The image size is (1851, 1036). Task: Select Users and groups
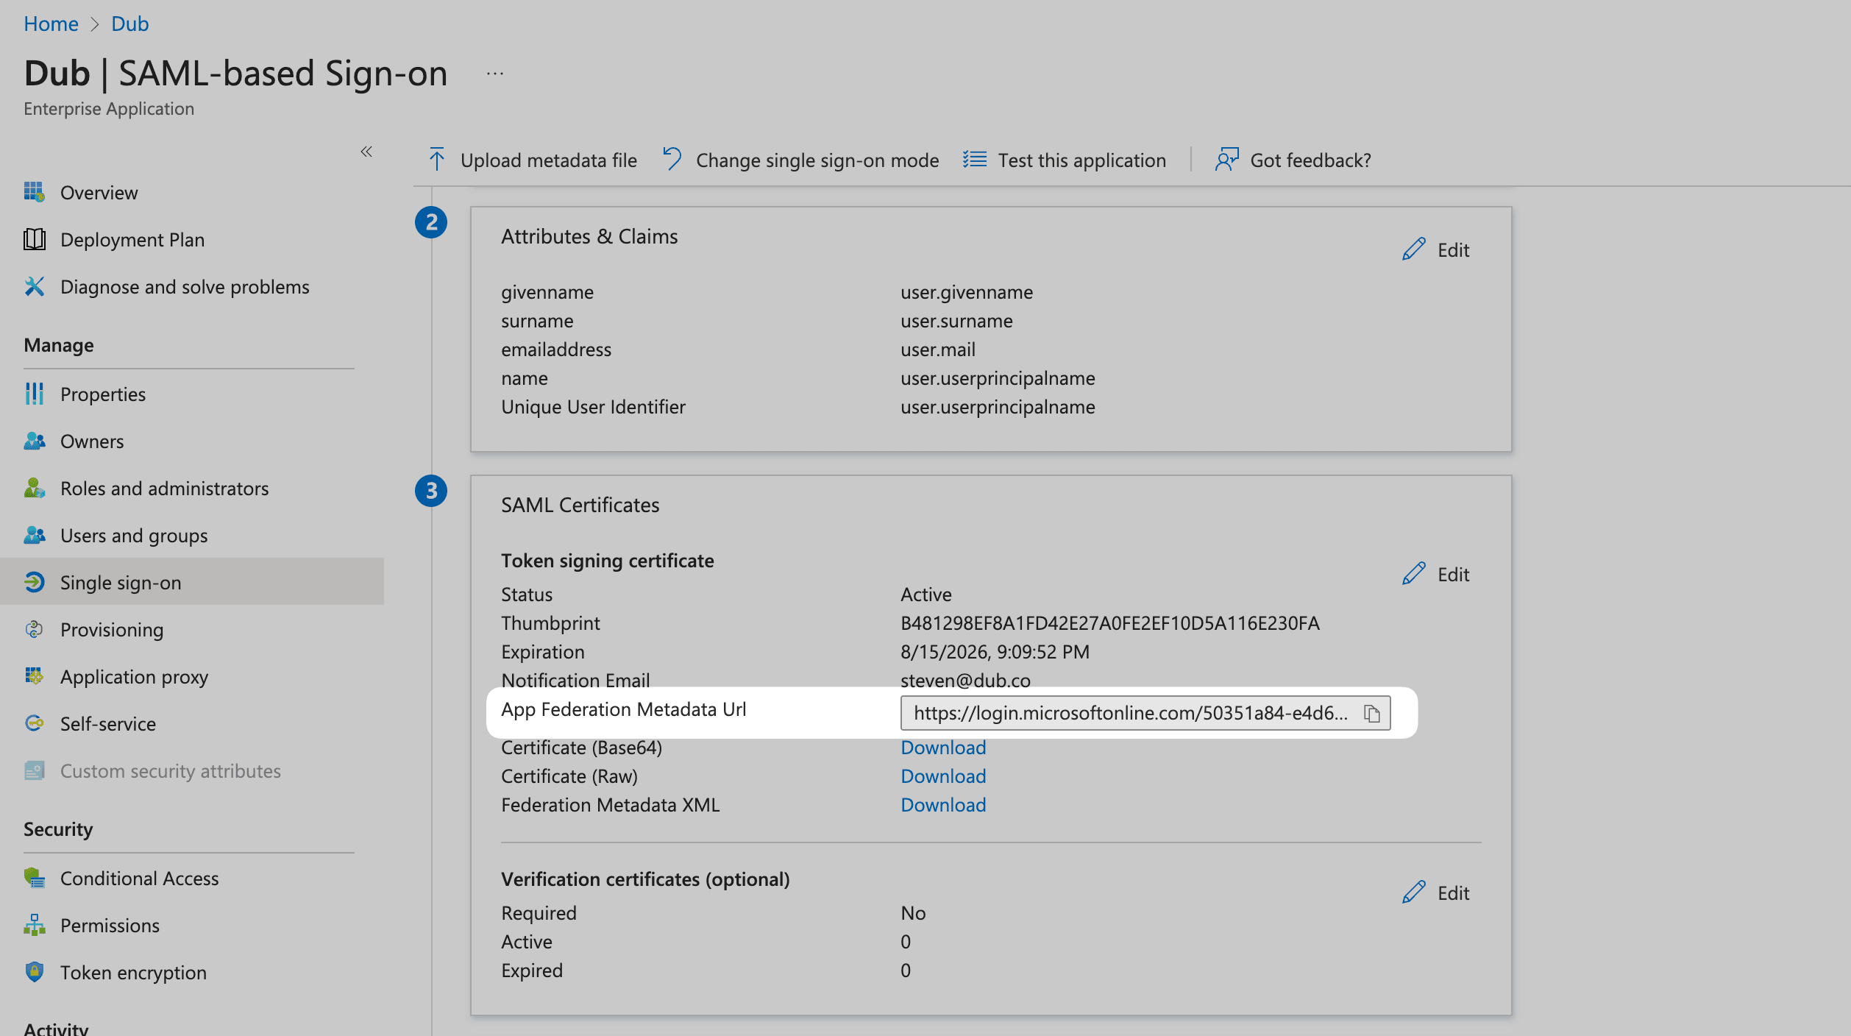click(133, 535)
